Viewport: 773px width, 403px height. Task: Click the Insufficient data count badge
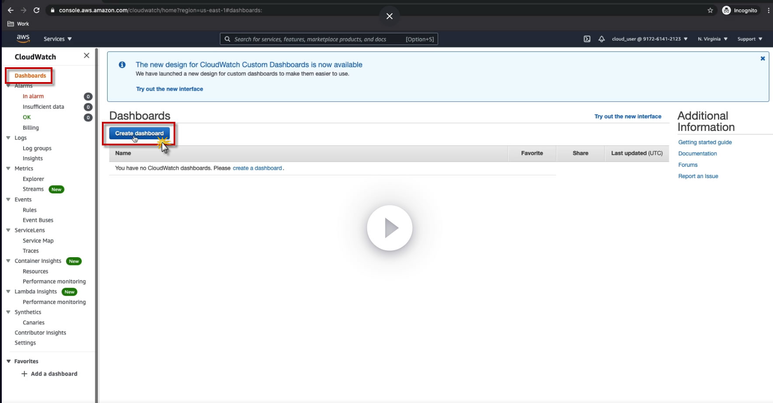(x=88, y=107)
